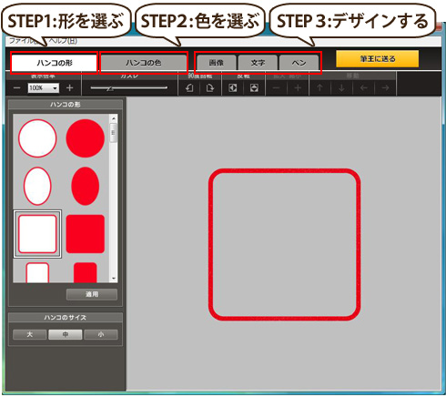446x397 pixels.
Task: Set stamp size to 中 (medium)
Action: pyautogui.click(x=66, y=334)
